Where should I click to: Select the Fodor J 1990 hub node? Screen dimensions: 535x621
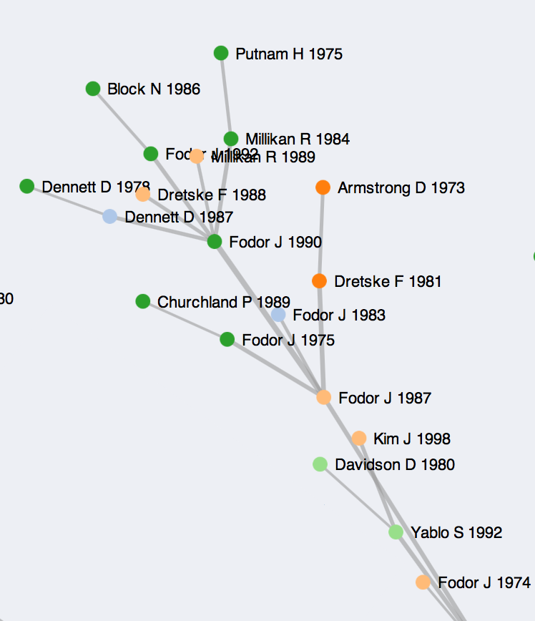(x=215, y=242)
